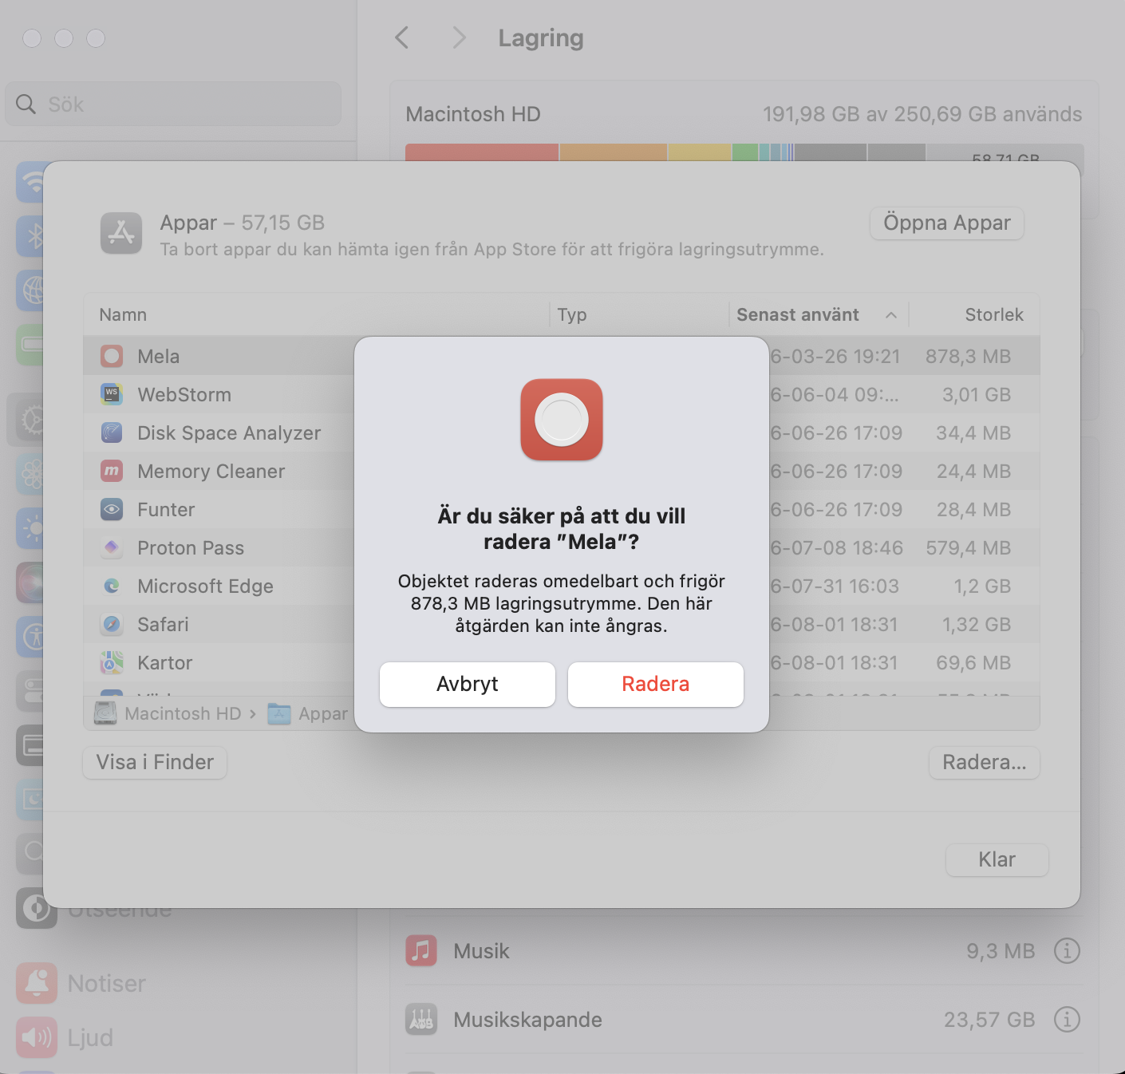
Task: Click the Kartor maps icon
Action: tap(112, 662)
